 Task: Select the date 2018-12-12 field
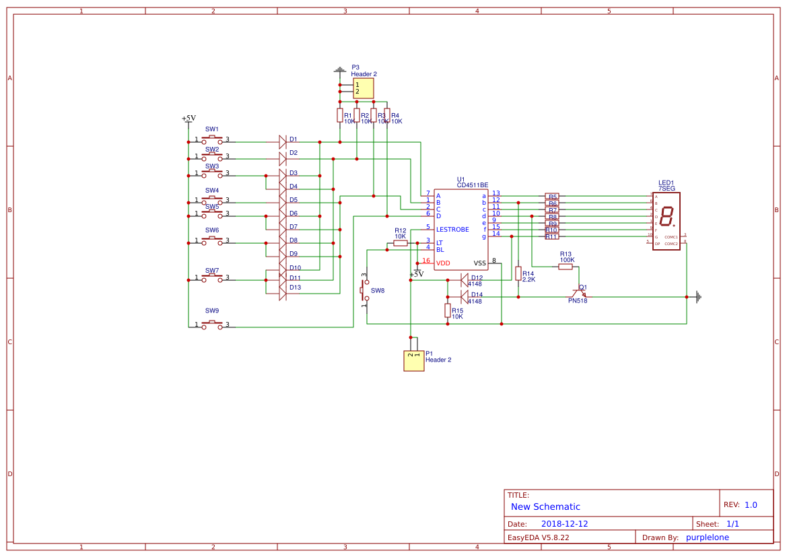tap(564, 524)
